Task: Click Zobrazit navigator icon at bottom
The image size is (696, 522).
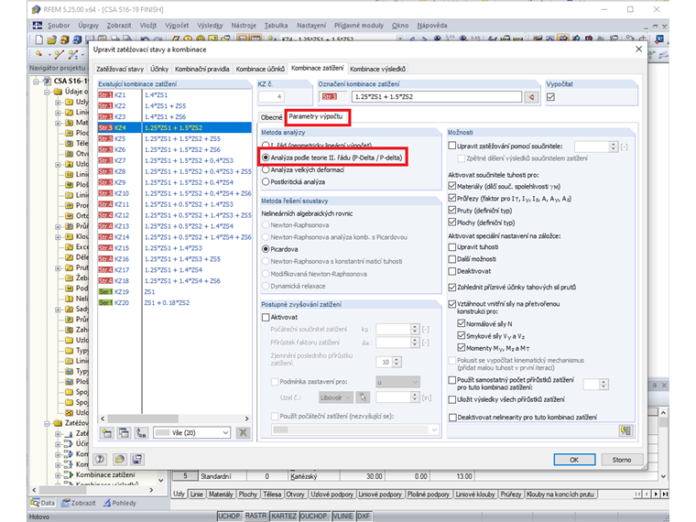Action: pos(66,503)
